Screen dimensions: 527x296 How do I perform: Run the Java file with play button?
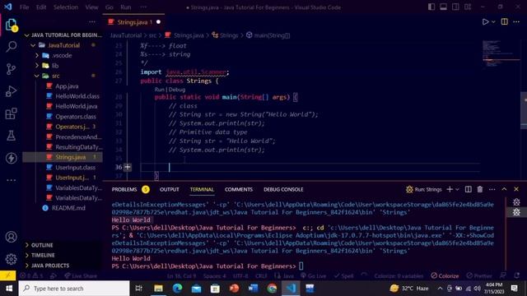[x=485, y=22]
